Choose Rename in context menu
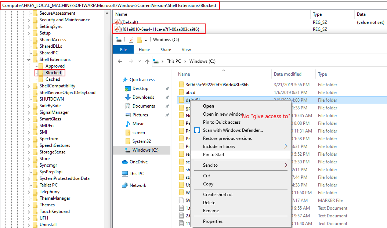The image size is (387, 228). [240, 211]
